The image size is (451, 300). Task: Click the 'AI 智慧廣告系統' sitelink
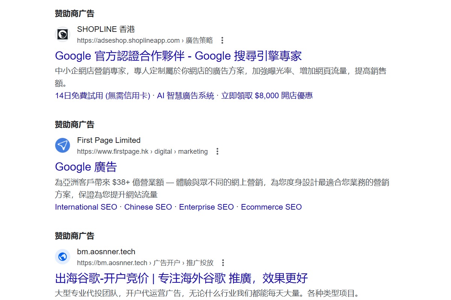186,96
